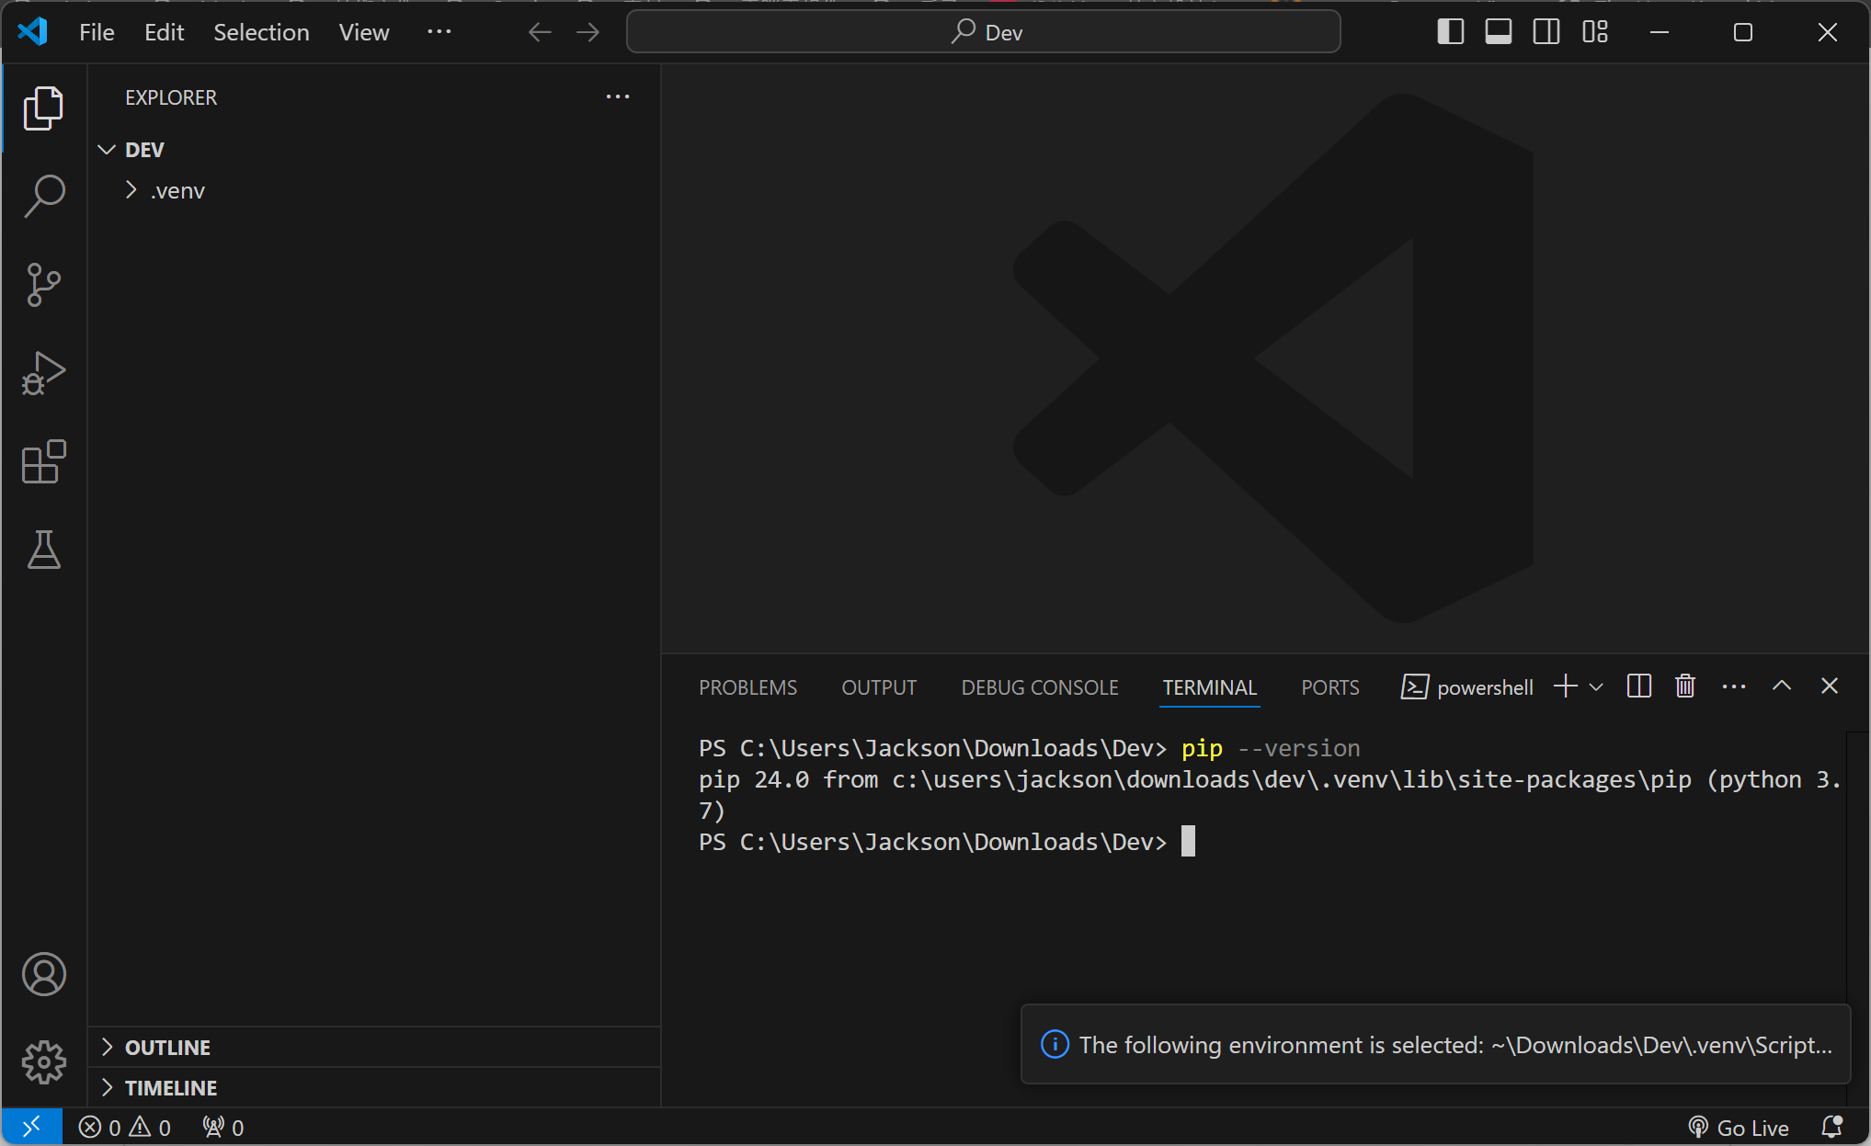Click the Accounts icon

click(x=43, y=974)
